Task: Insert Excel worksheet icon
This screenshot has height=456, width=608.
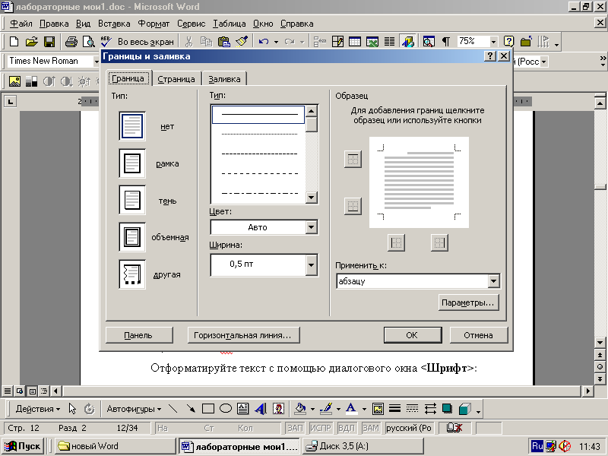Action: coord(372,41)
